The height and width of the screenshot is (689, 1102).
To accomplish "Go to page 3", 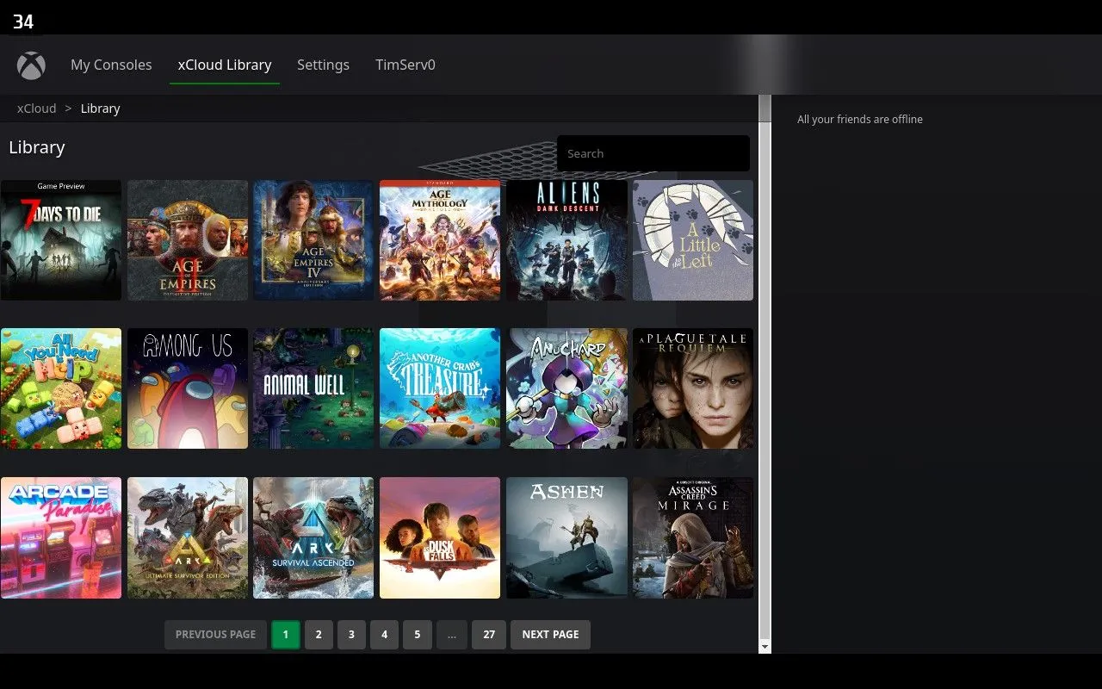I will click(351, 635).
